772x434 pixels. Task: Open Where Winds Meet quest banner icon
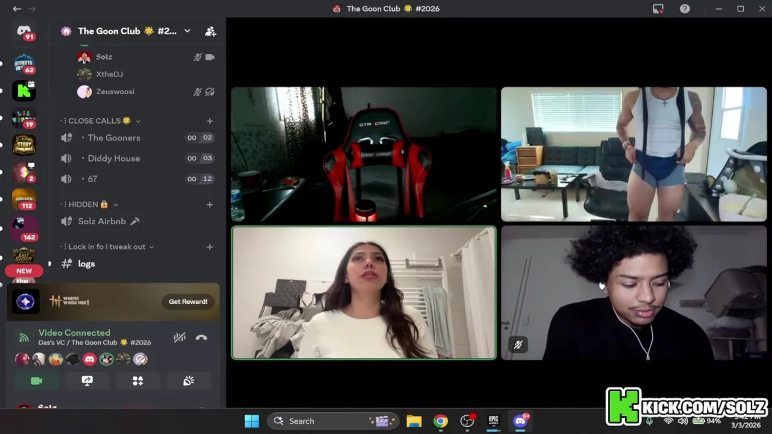(25, 301)
